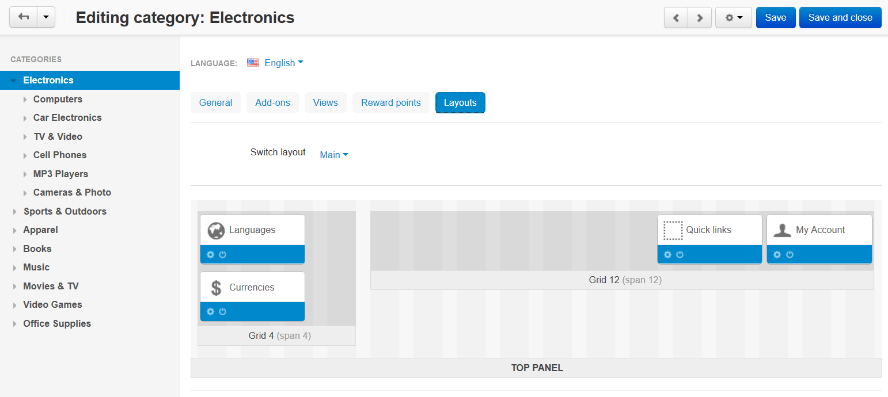Select TV & Video category
This screenshot has height=397, width=888.
click(58, 136)
